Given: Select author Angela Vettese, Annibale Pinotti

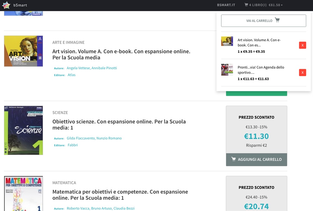Looking at the screenshot, I should [92, 68].
